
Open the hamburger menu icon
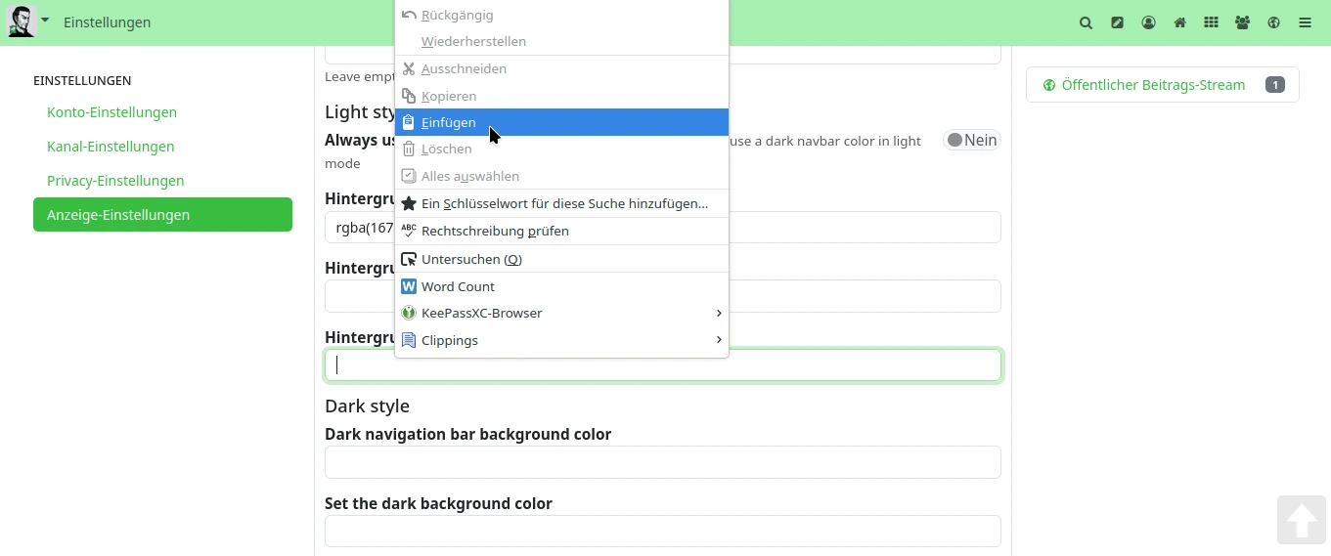click(x=1305, y=22)
